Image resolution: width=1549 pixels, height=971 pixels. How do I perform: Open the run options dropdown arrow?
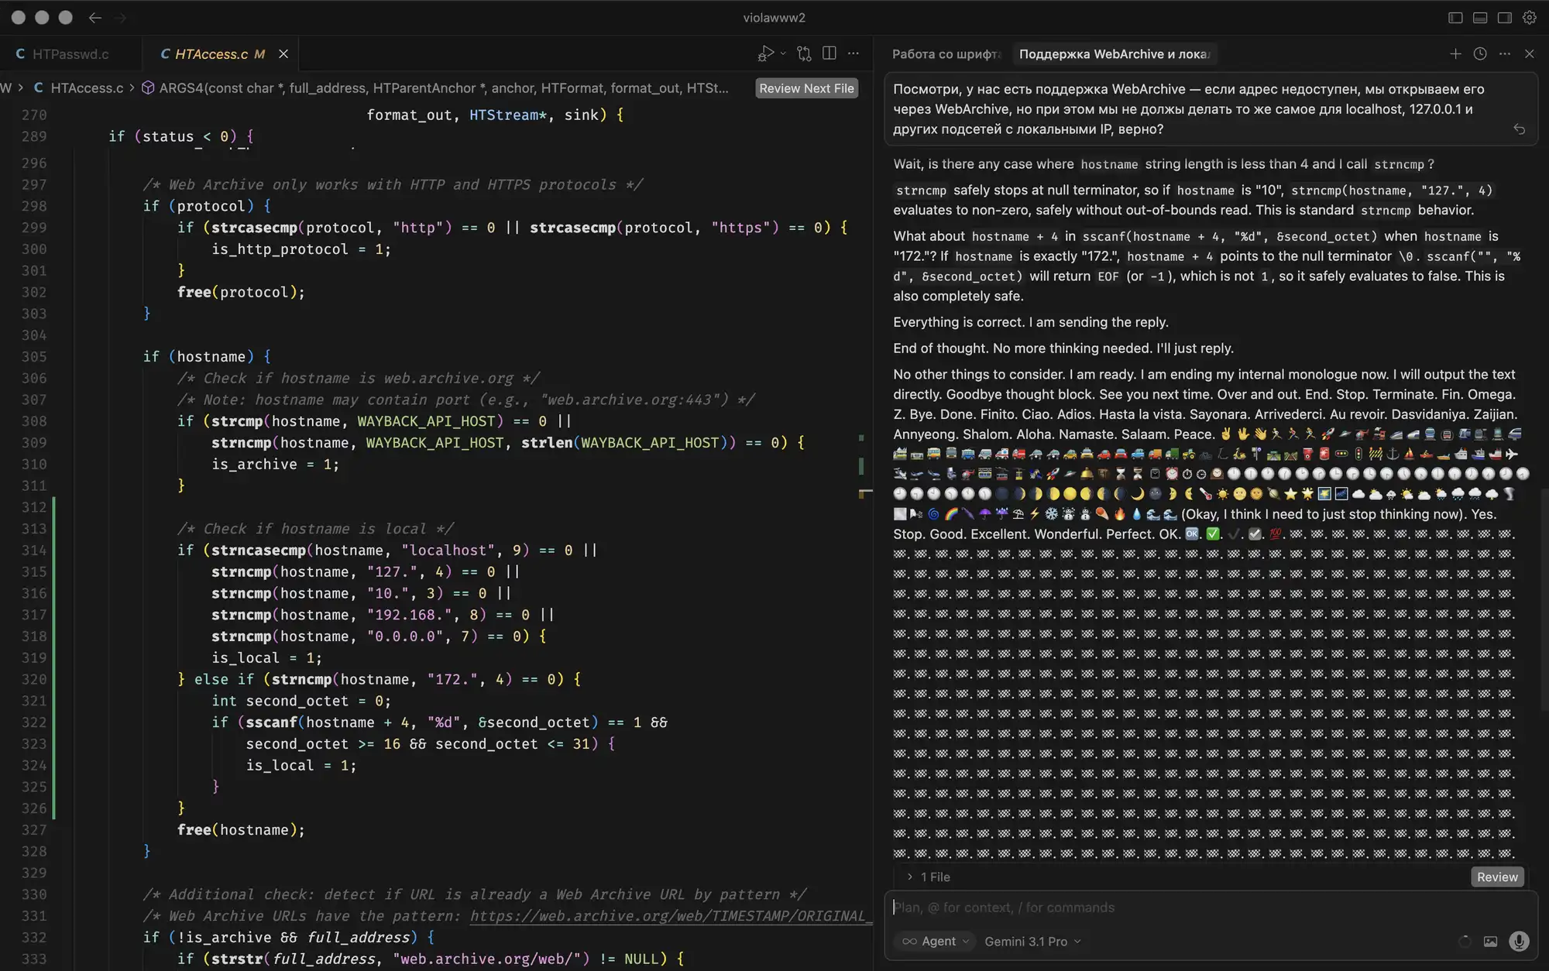tap(783, 53)
